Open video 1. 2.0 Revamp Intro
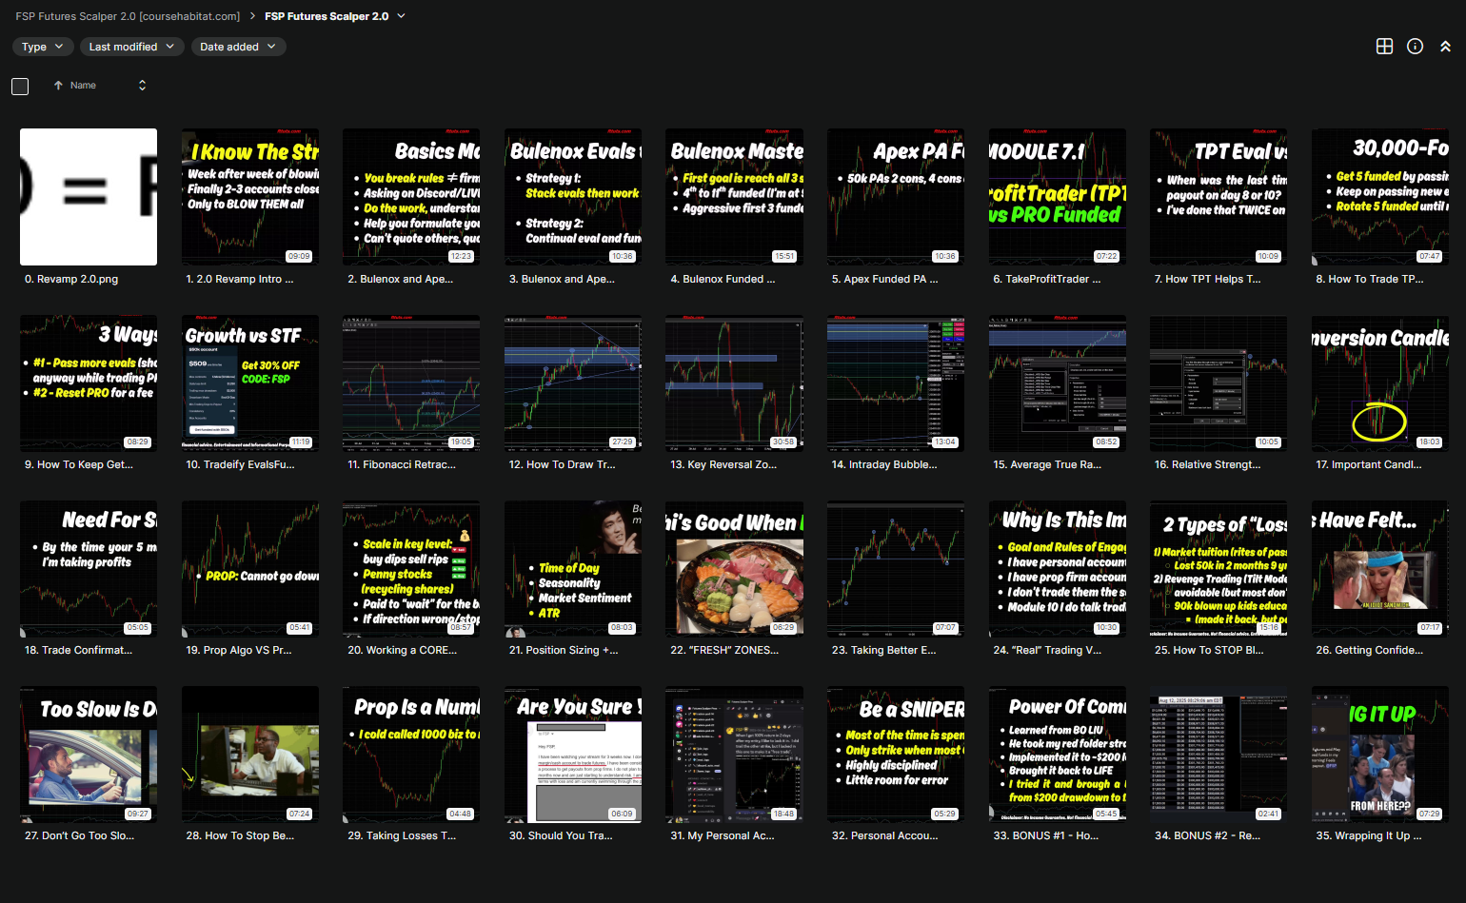Image resolution: width=1466 pixels, height=903 pixels. tap(250, 197)
